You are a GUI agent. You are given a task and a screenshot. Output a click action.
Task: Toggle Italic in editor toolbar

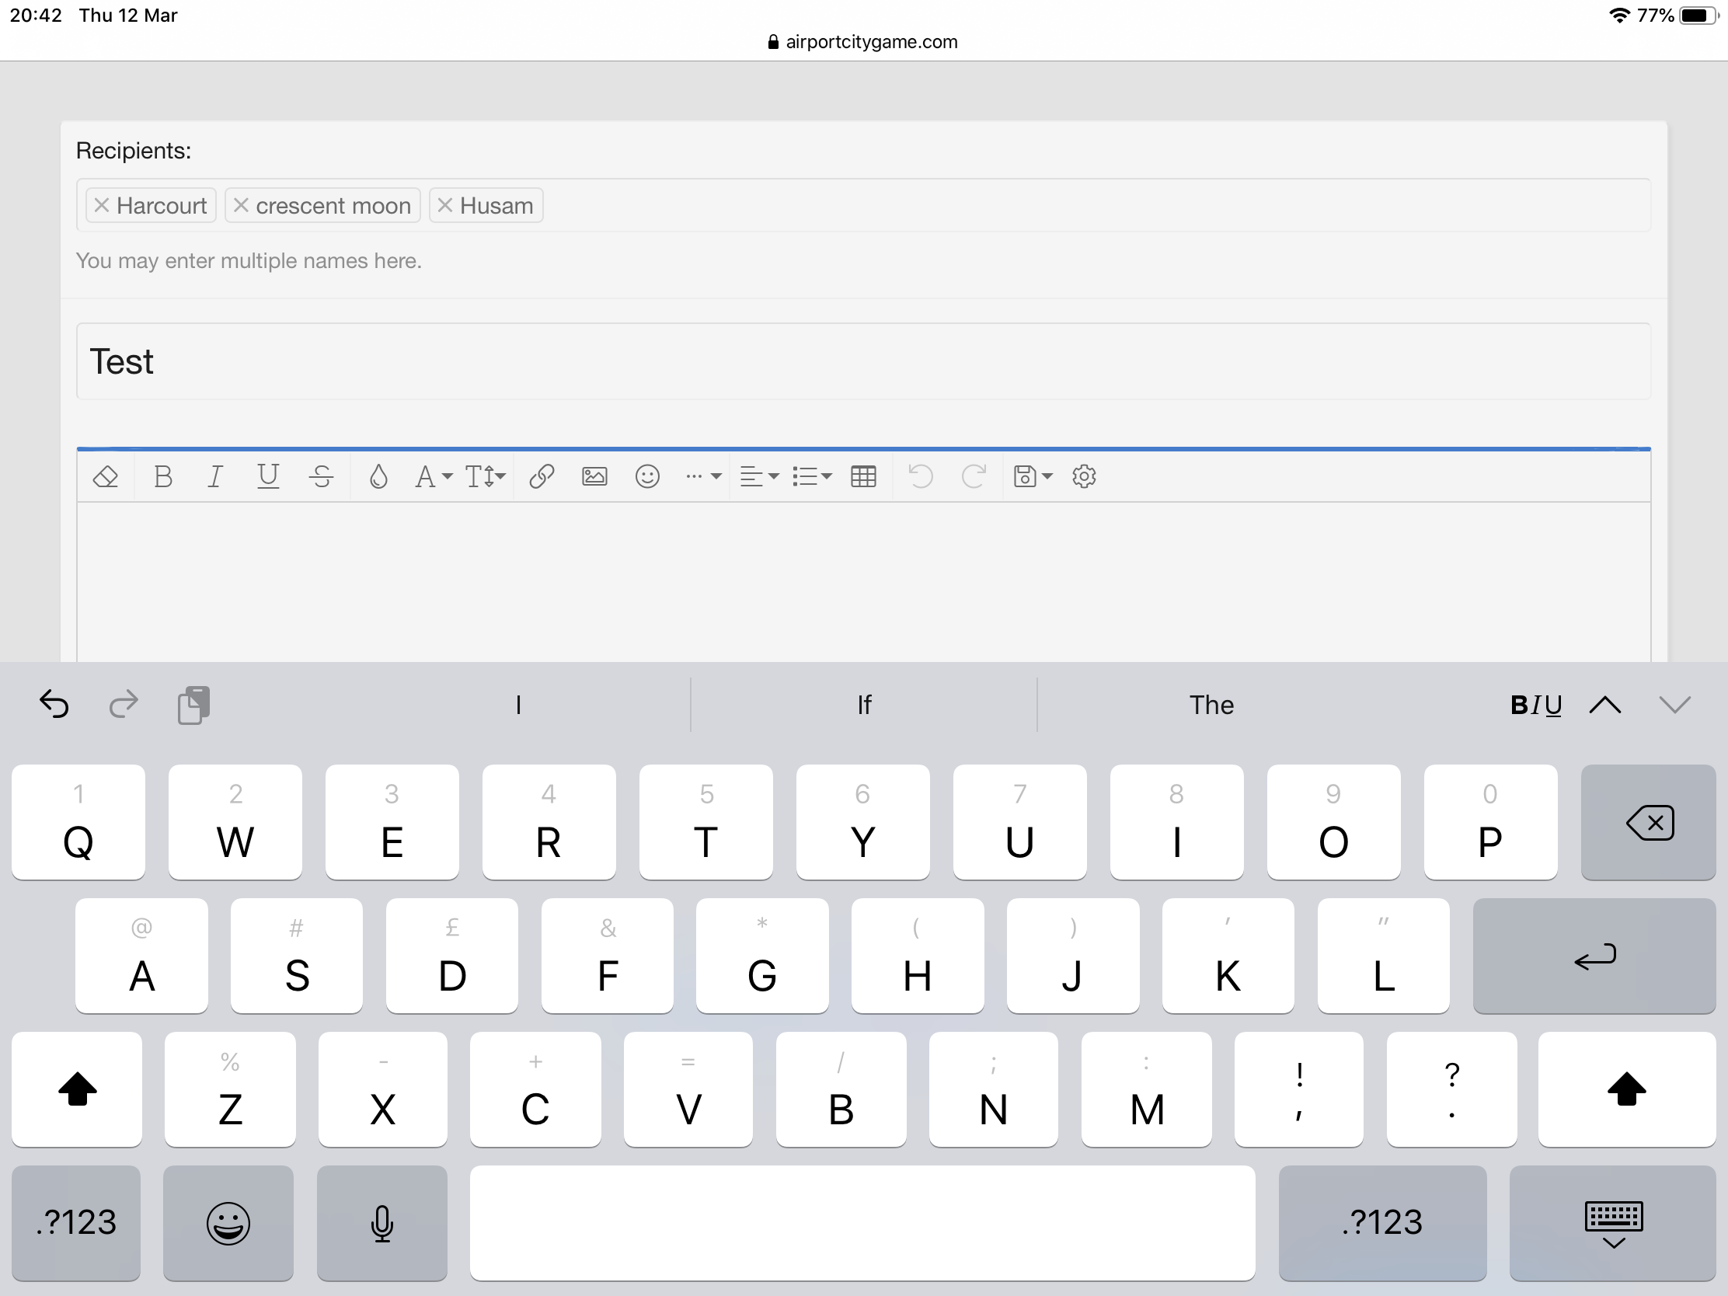[x=214, y=476]
